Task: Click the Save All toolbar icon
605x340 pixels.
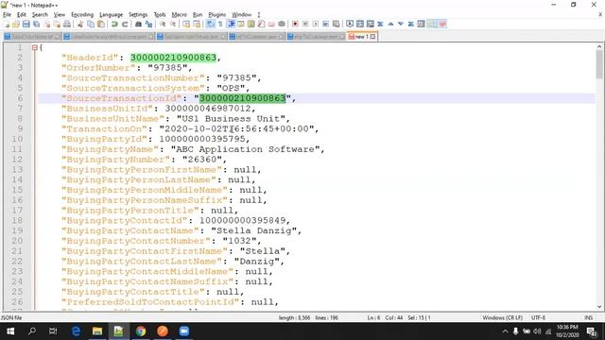Action: (36, 24)
